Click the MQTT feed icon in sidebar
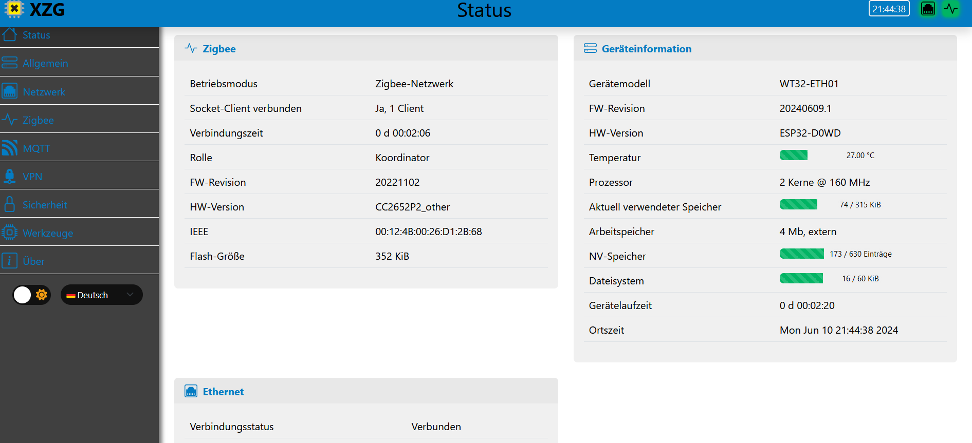972x443 pixels. pyautogui.click(x=10, y=148)
